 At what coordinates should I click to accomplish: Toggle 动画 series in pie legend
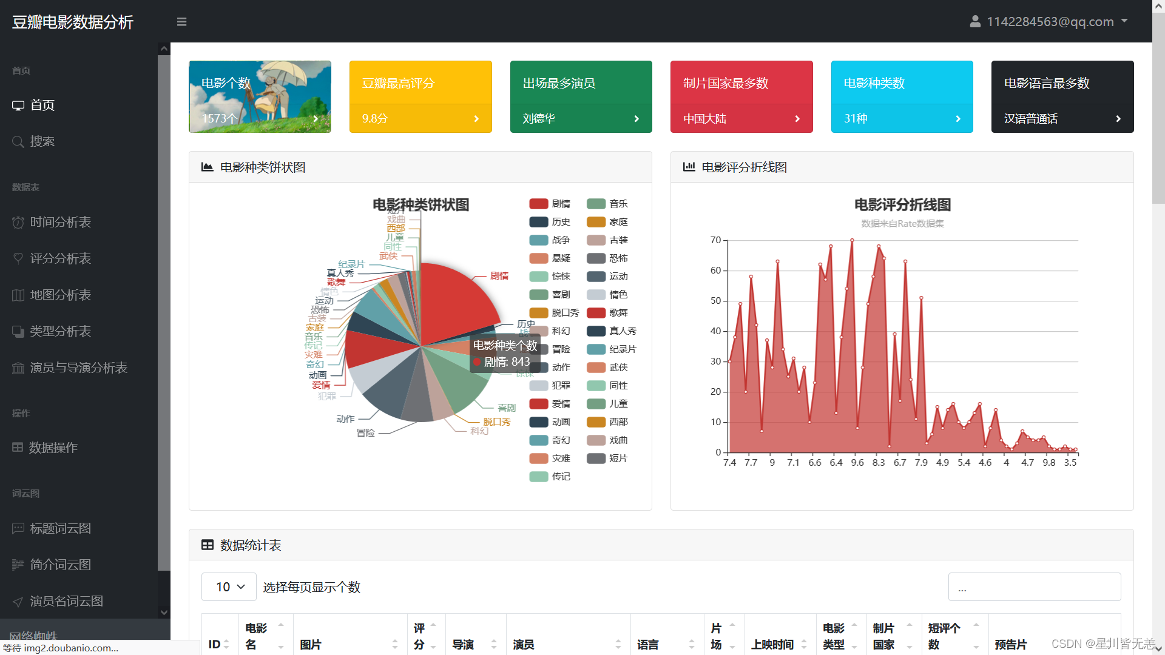(550, 422)
